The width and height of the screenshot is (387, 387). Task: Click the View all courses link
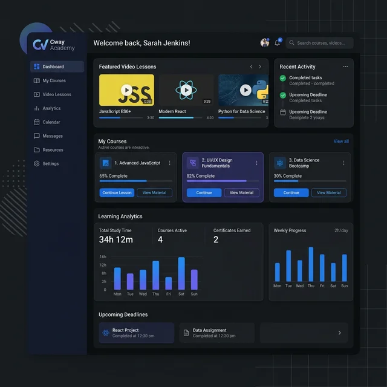341,141
